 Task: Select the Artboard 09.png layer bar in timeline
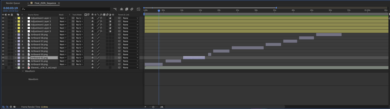click(x=329, y=35)
